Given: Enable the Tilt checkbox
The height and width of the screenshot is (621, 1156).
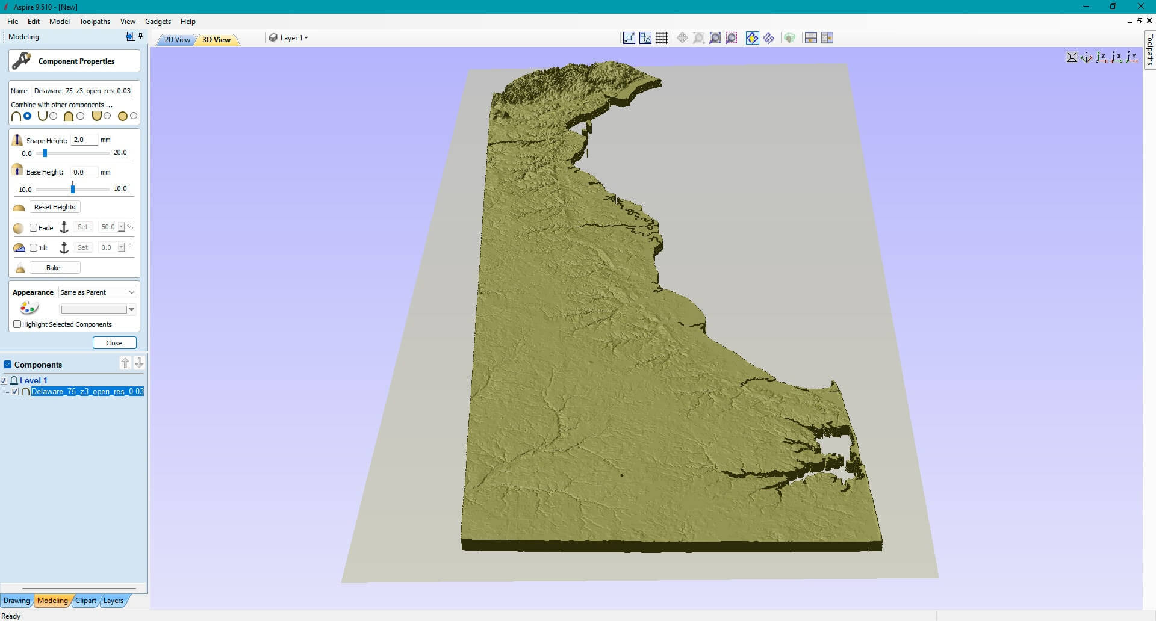Looking at the screenshot, I should (x=34, y=247).
